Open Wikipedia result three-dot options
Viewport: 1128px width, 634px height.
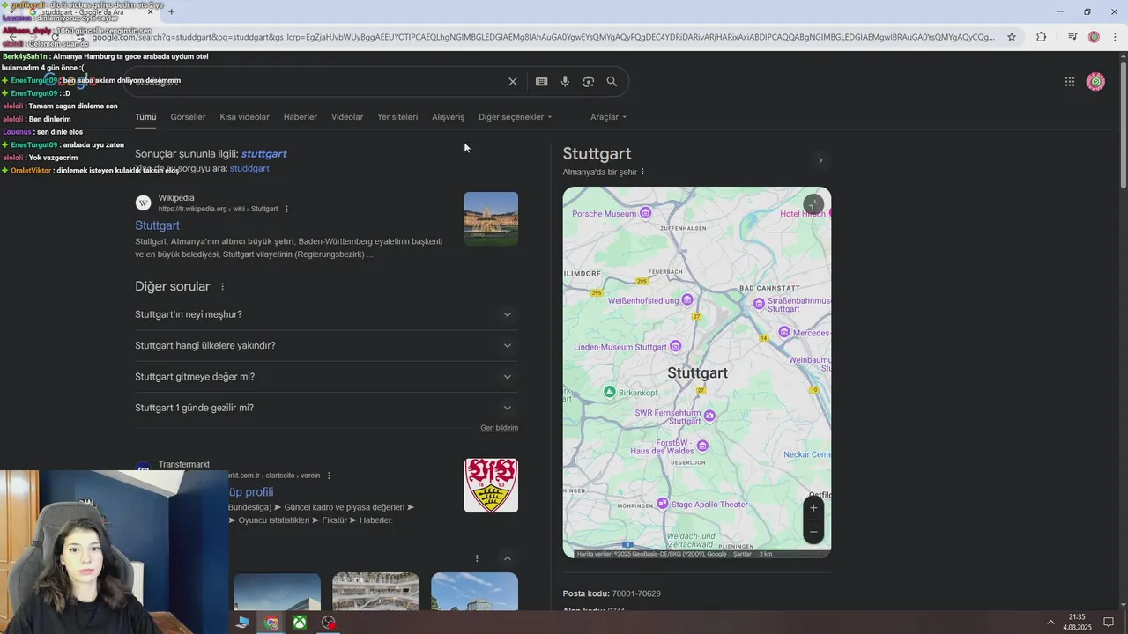point(286,210)
